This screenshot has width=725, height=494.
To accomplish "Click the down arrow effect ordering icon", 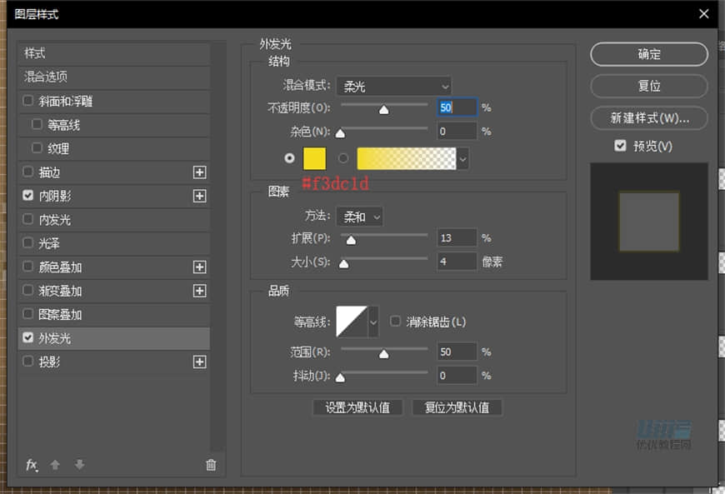I will pyautogui.click(x=79, y=465).
